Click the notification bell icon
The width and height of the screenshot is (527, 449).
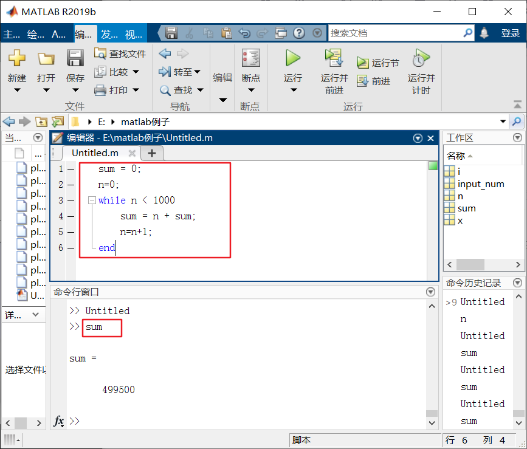pyautogui.click(x=484, y=33)
